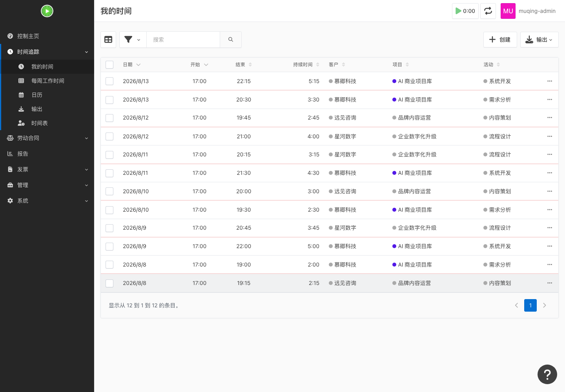Open actions menu for 19:15 row
This screenshot has height=392, width=565.
tap(550, 283)
